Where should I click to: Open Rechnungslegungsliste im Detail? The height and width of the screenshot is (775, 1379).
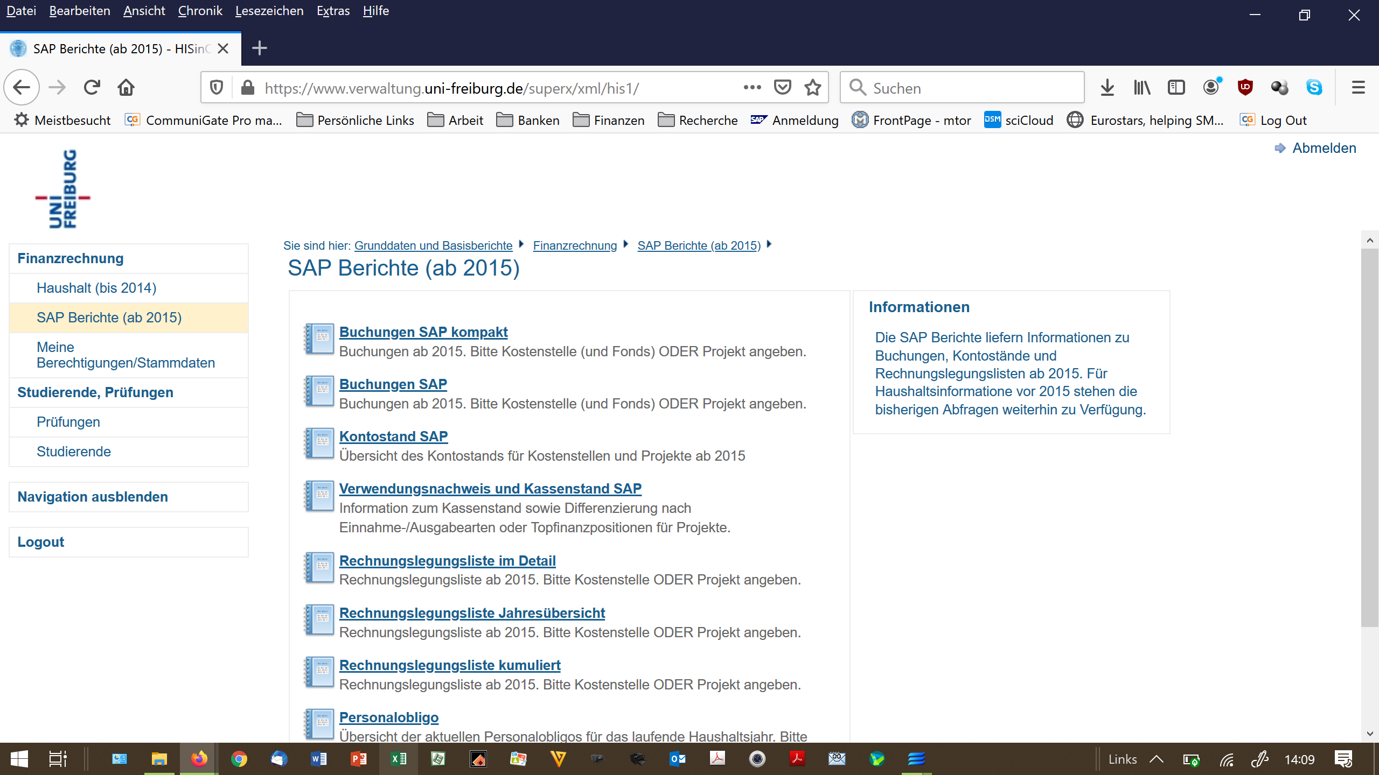point(447,561)
